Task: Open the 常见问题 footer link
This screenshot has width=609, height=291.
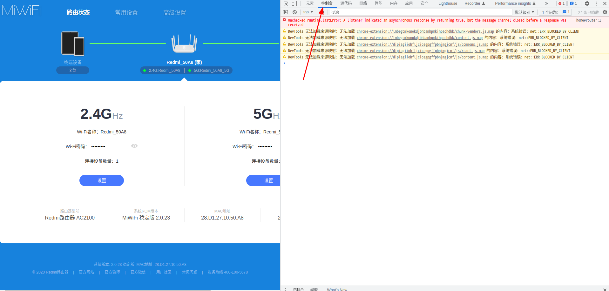Action: (189, 272)
